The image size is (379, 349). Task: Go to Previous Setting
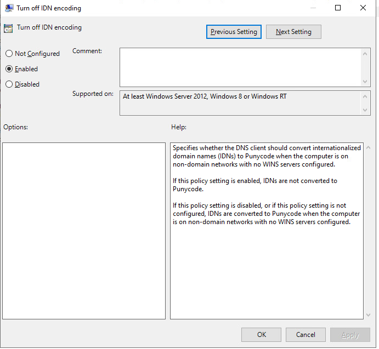point(234,32)
